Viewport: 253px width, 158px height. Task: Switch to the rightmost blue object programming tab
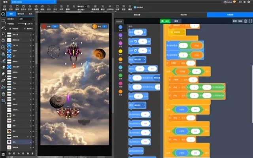230,15
